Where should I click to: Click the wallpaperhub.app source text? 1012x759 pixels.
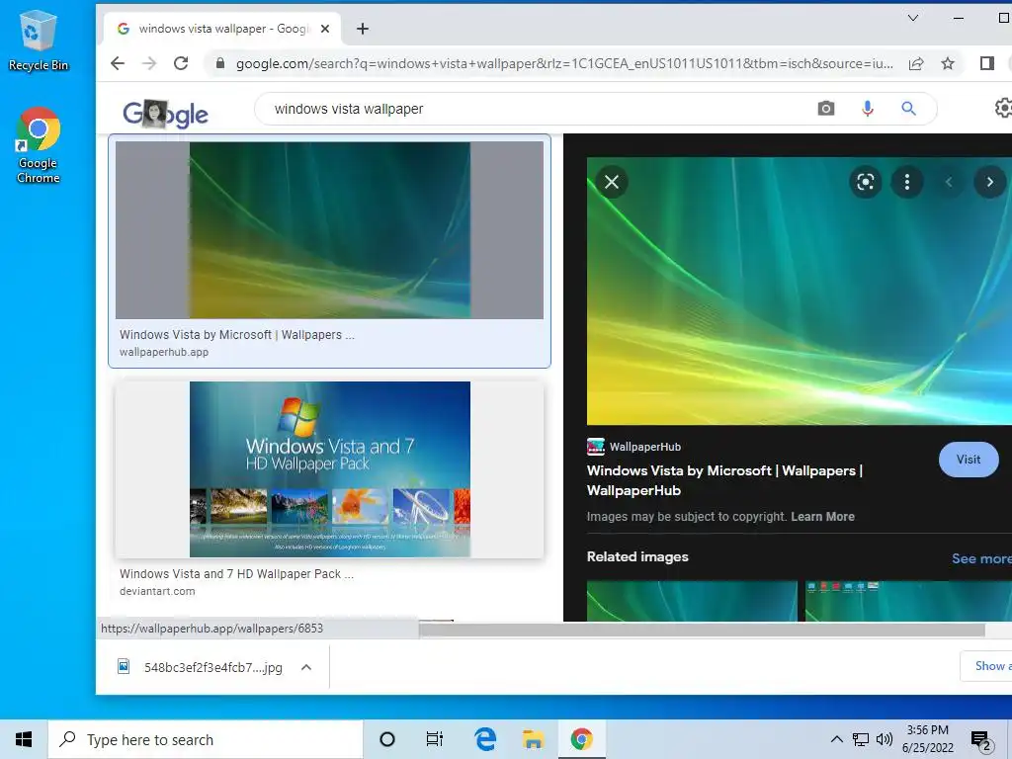[x=164, y=353]
